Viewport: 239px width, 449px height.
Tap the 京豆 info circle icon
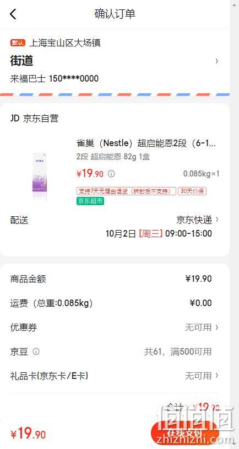click(36, 351)
